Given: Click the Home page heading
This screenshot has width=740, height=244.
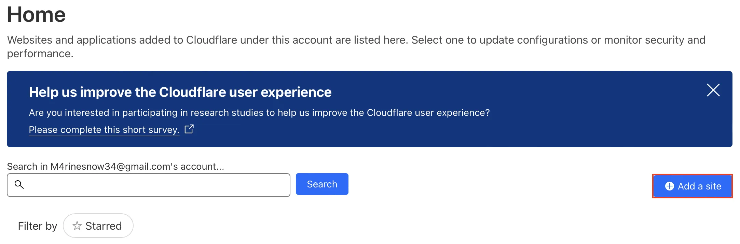Looking at the screenshot, I should tap(36, 15).
